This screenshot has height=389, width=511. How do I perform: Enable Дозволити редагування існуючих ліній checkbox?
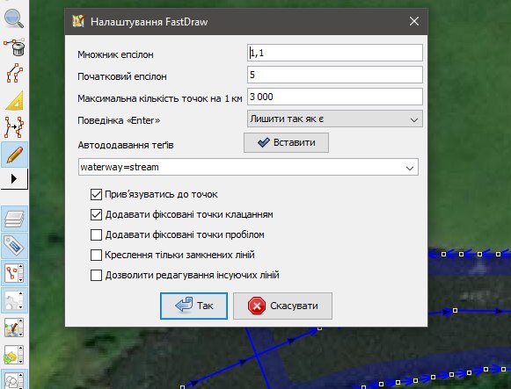[96, 275]
